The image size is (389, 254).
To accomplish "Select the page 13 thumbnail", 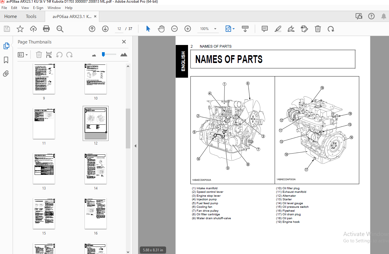I will tap(44, 169).
